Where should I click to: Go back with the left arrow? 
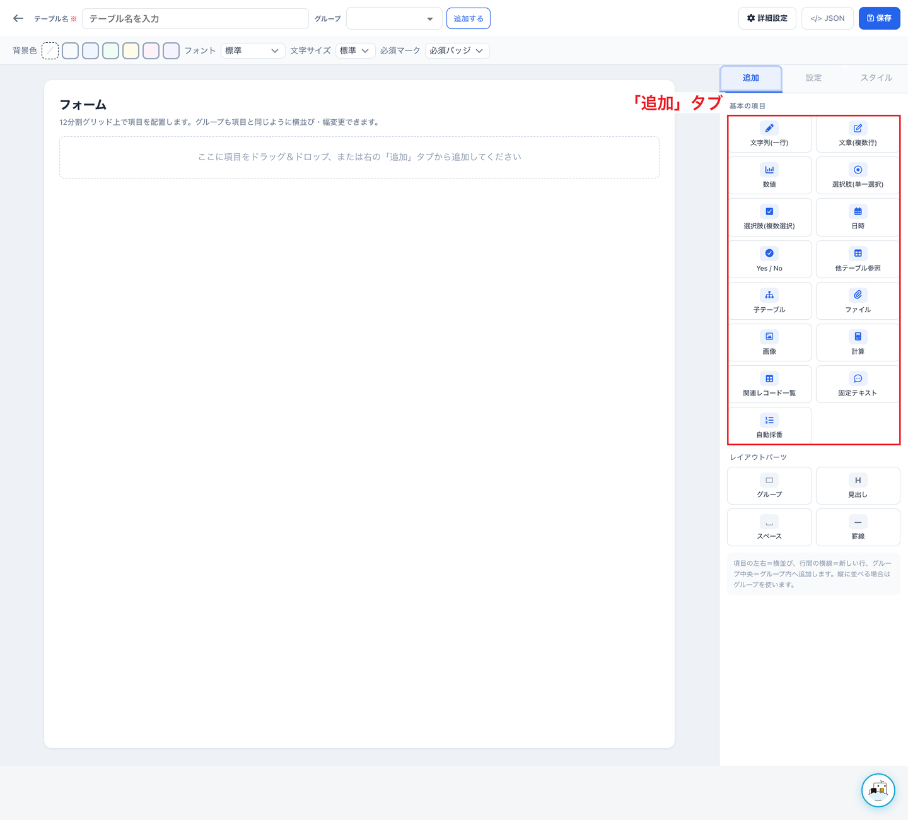[x=18, y=18]
